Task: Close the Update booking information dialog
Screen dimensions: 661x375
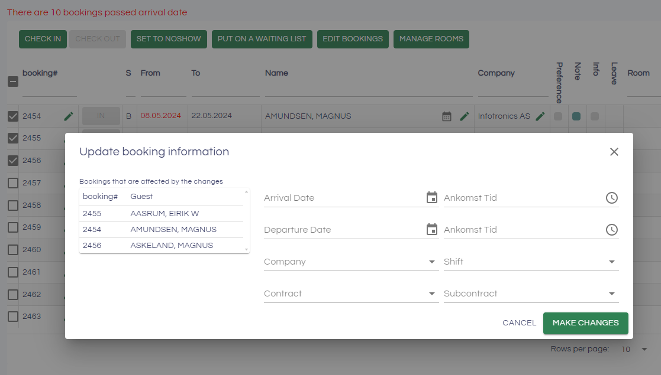Action: click(x=614, y=152)
